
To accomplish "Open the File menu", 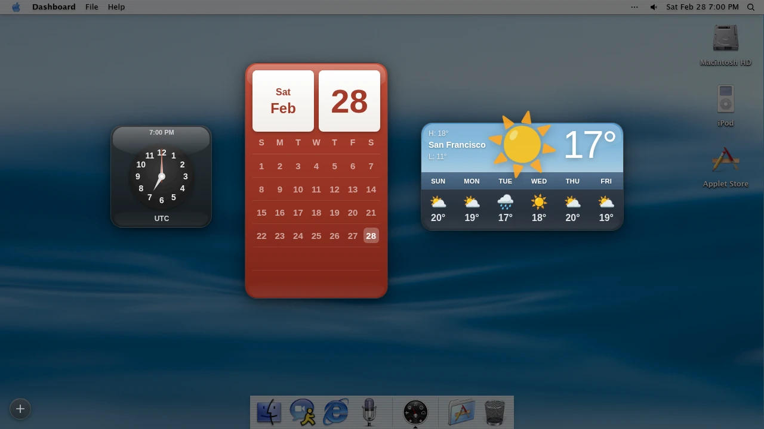I will [x=92, y=7].
